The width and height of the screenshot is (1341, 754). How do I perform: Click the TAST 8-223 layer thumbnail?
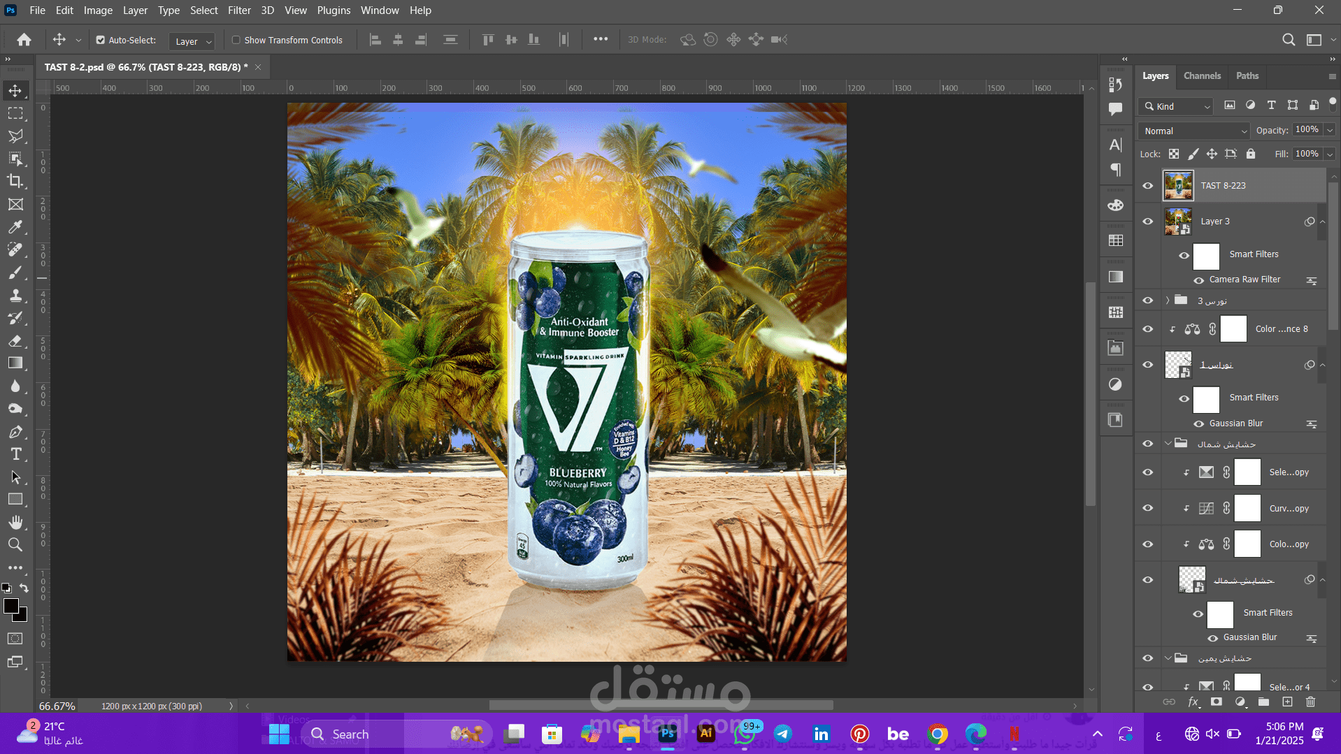(1178, 186)
